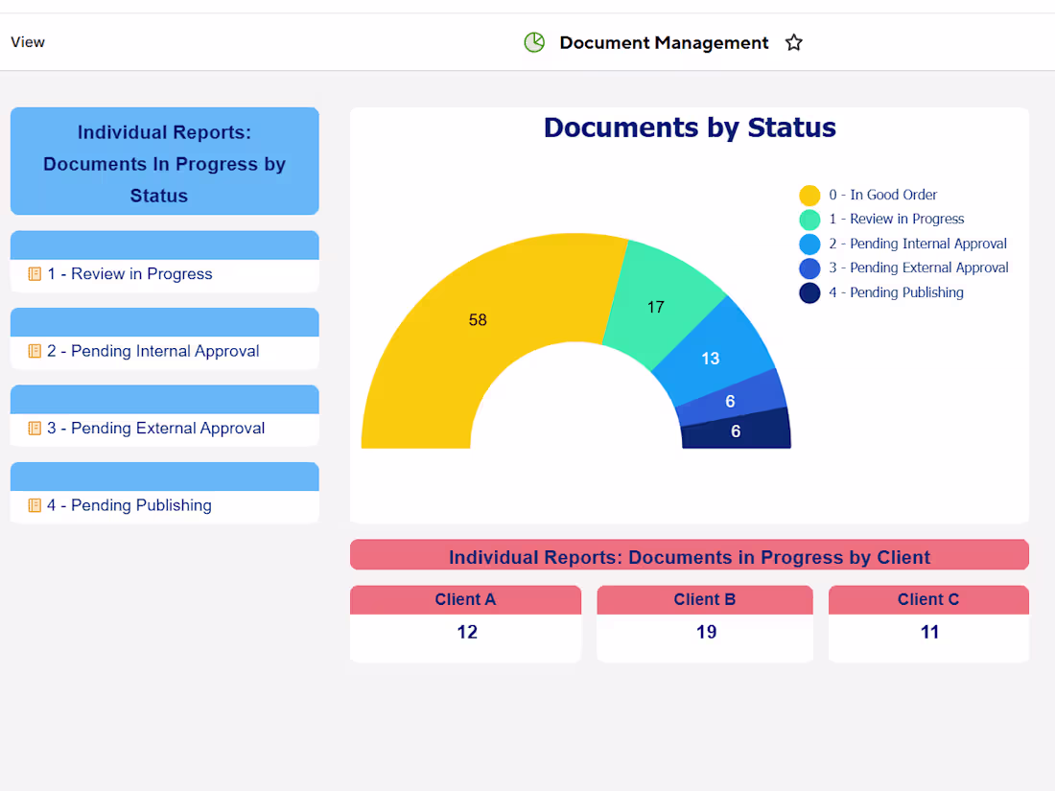Toggle '4 - Pending Publishing' legend entry

click(896, 292)
